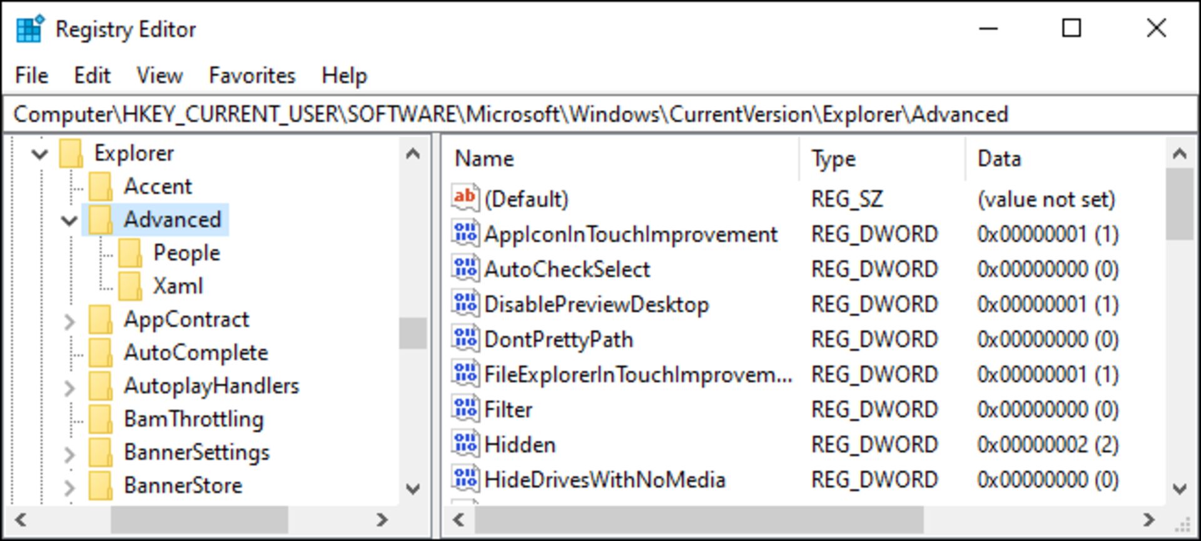The width and height of the screenshot is (1201, 541).
Task: Select the Accent key label
Action: pyautogui.click(x=158, y=186)
